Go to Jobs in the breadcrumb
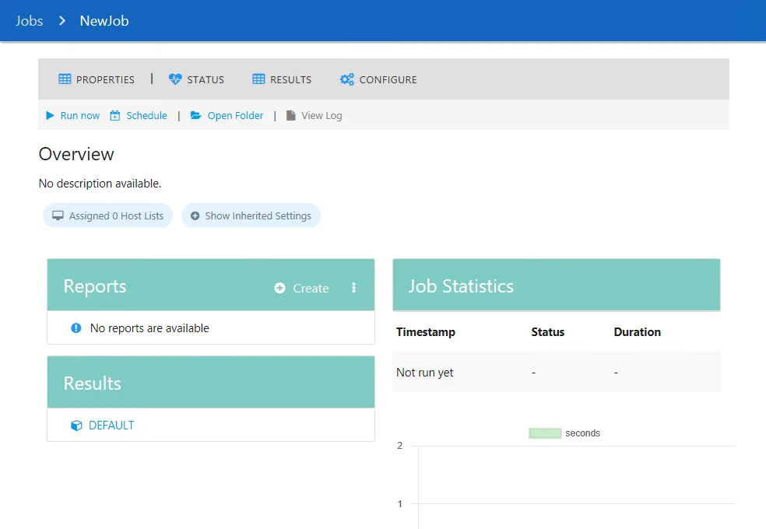This screenshot has height=529, width=766. 30,21
